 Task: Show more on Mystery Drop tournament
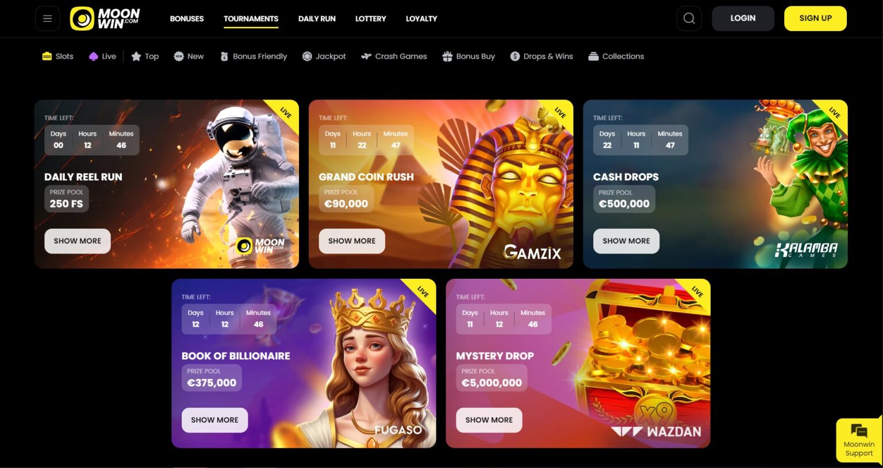pyautogui.click(x=489, y=420)
